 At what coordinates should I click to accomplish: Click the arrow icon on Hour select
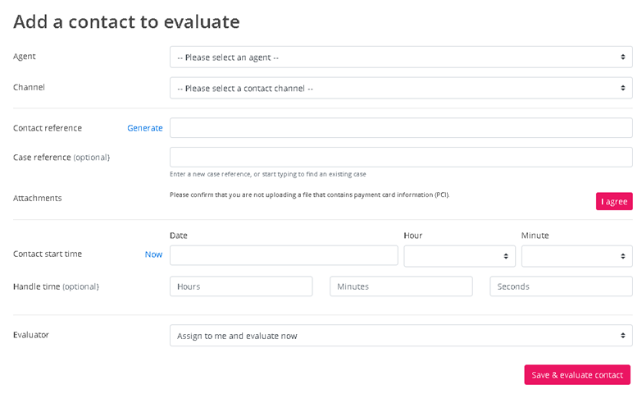click(506, 256)
